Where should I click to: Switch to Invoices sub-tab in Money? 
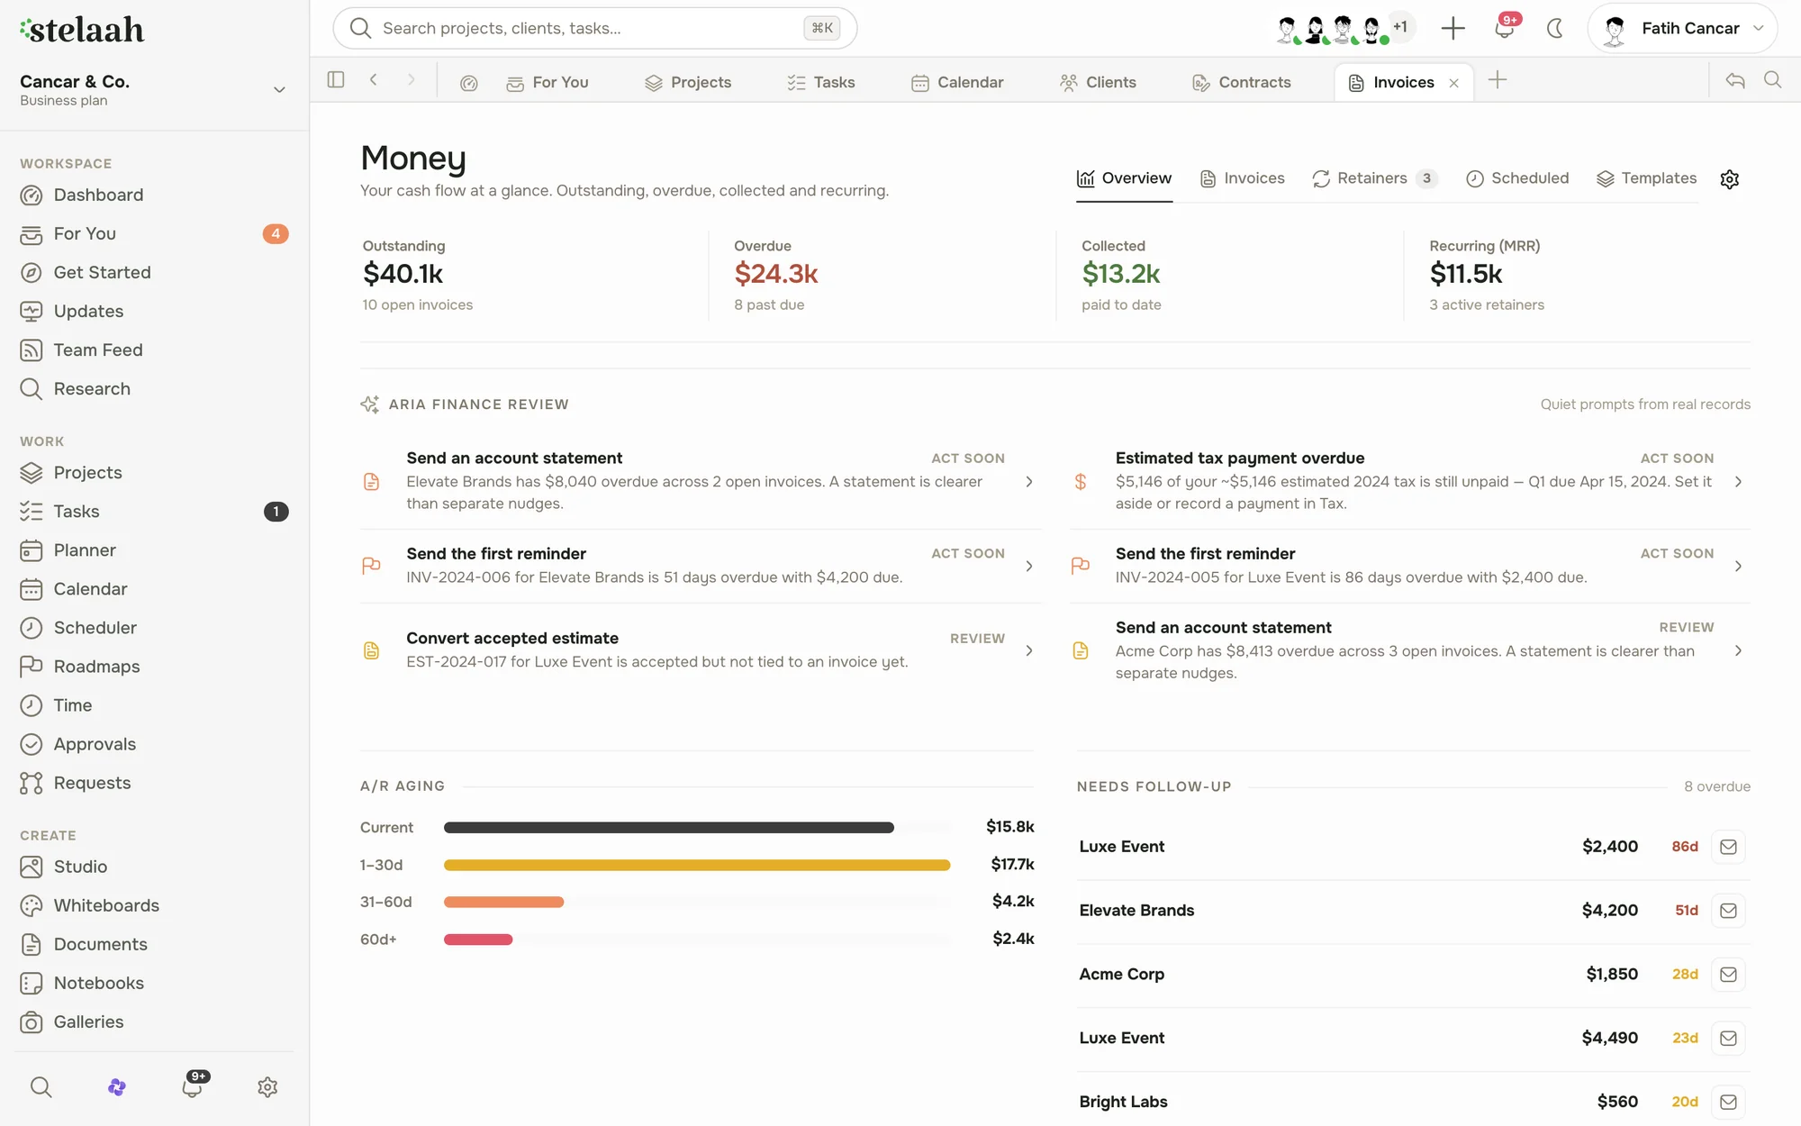1242,178
